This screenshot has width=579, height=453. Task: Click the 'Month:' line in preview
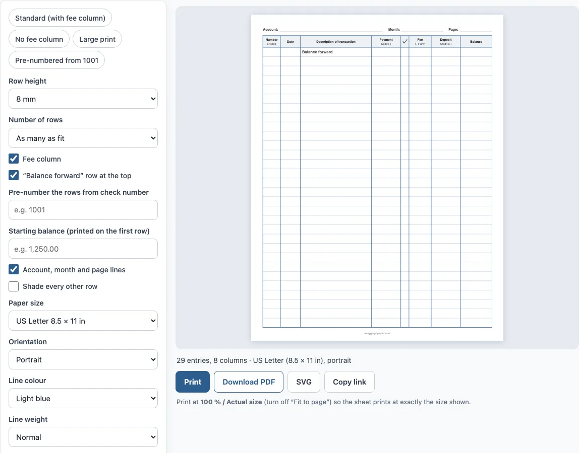[x=416, y=30]
